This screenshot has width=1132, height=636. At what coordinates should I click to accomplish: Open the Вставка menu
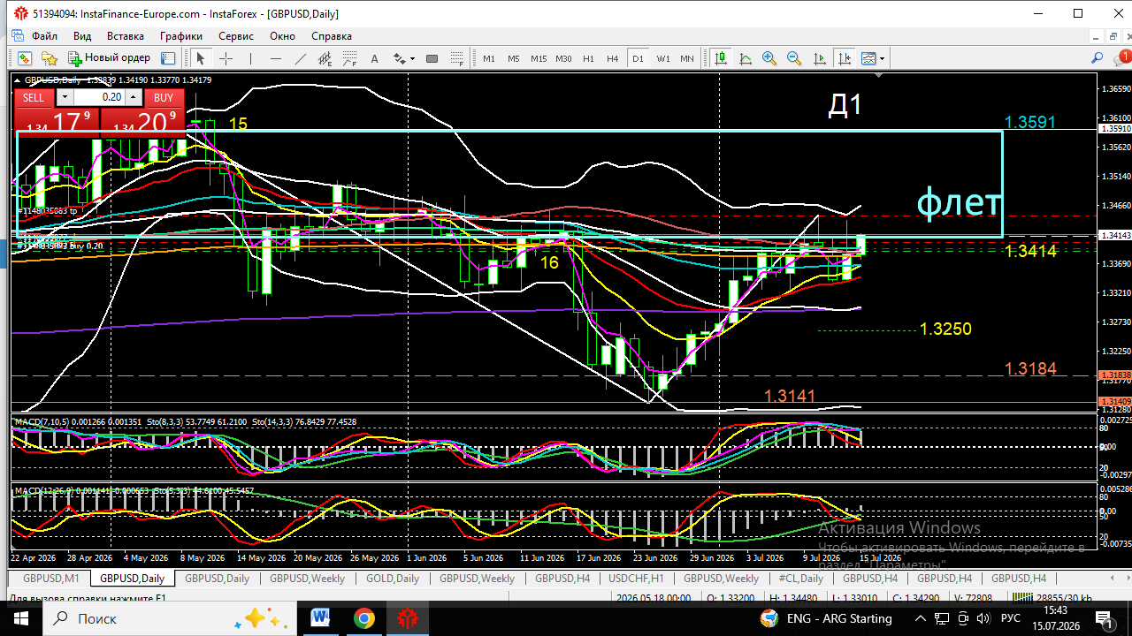click(126, 36)
